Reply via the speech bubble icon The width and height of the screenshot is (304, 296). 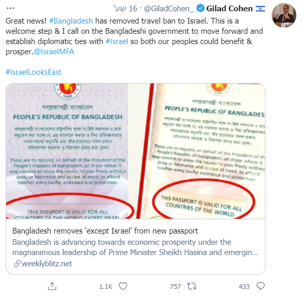[x=260, y=286]
